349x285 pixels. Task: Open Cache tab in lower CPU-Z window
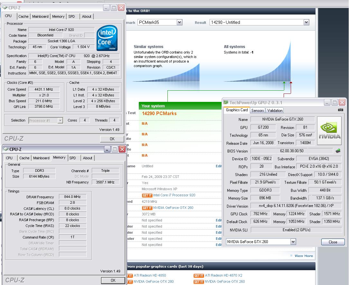point(24,158)
